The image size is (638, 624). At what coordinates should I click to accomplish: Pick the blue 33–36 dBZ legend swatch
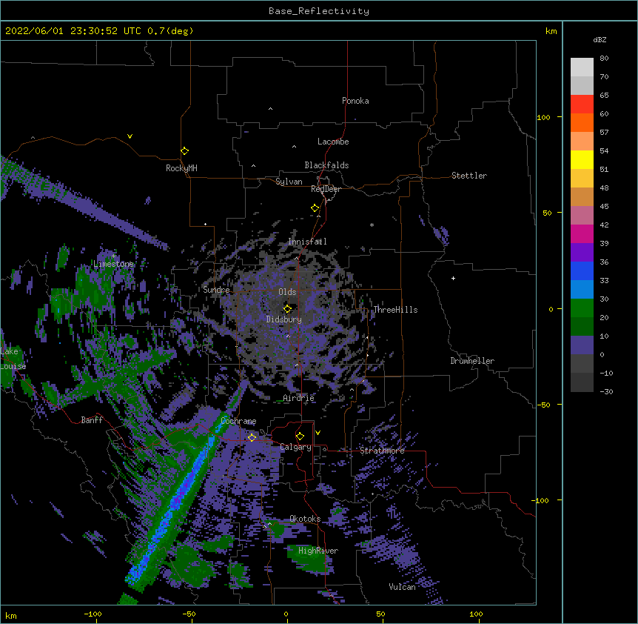click(x=582, y=270)
